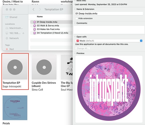This screenshot has height=125, width=145.
Task: Collapse the Open with section
Action: click(75, 37)
